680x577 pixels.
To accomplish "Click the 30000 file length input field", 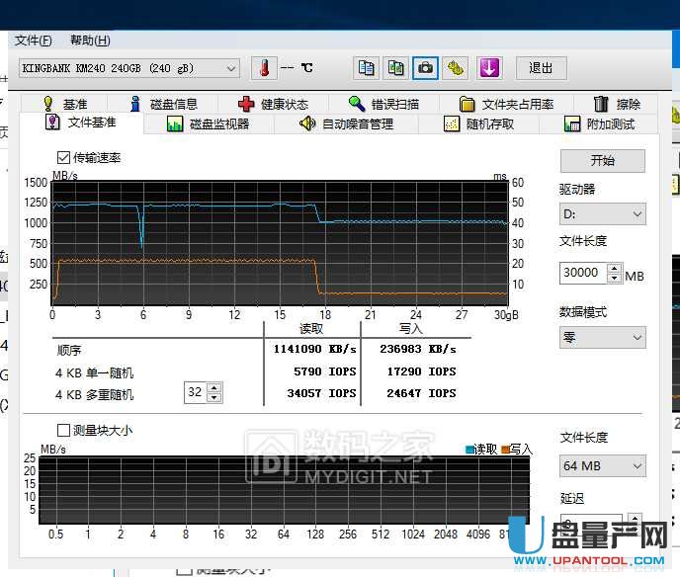I will (582, 273).
